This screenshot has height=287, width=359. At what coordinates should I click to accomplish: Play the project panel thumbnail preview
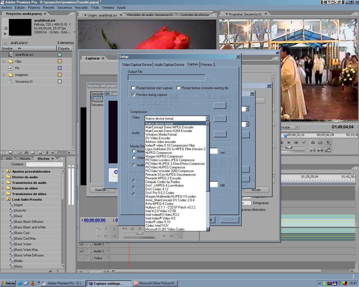[5, 34]
